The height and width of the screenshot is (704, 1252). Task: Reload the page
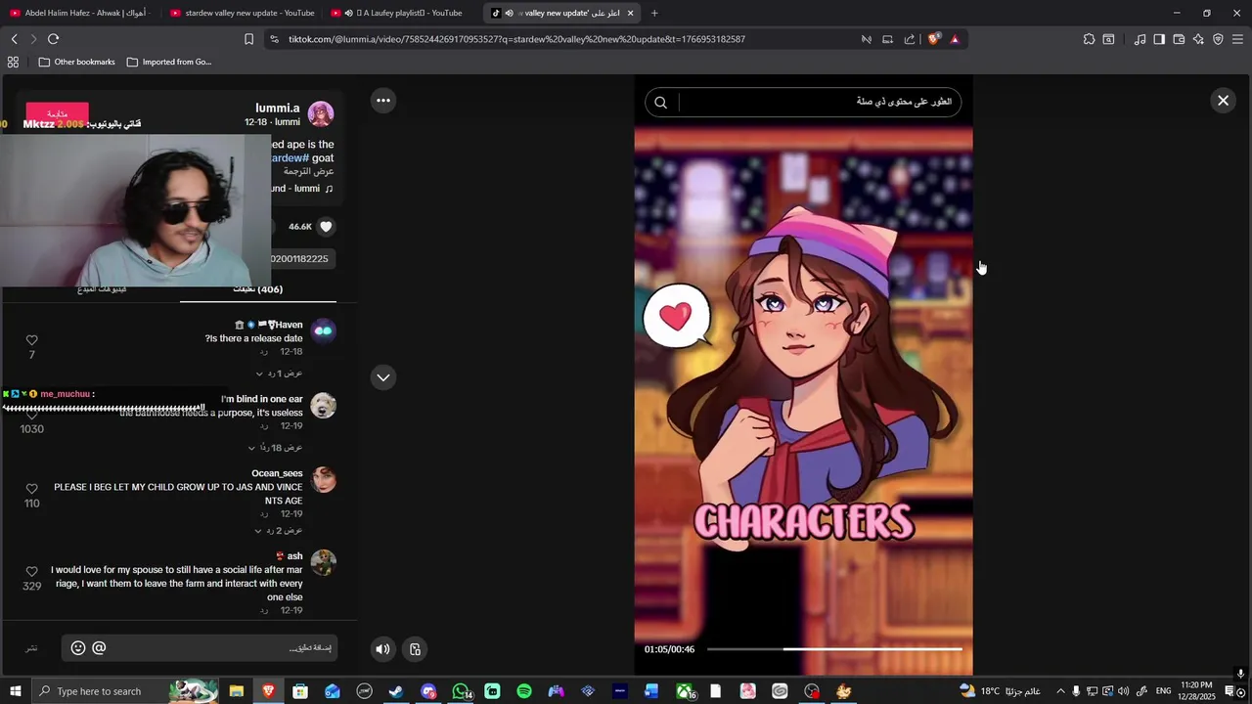pos(53,39)
